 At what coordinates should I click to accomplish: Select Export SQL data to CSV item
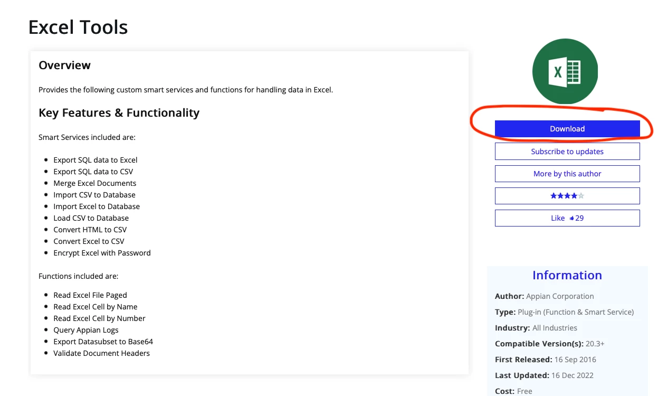tap(93, 172)
